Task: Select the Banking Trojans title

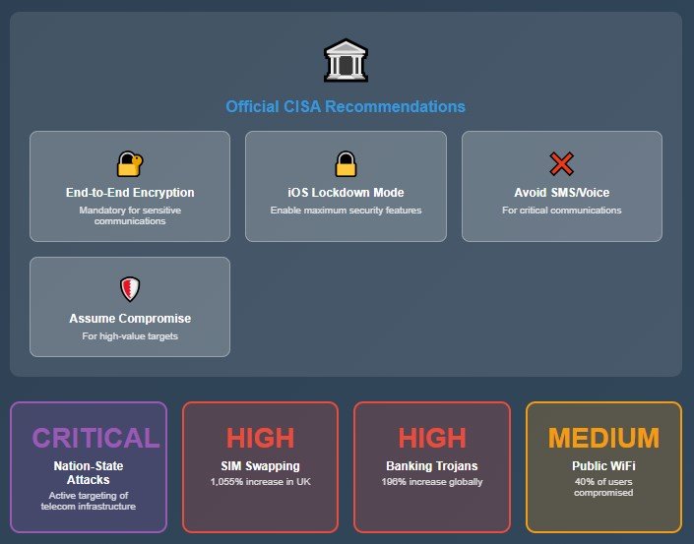Action: 432,465
